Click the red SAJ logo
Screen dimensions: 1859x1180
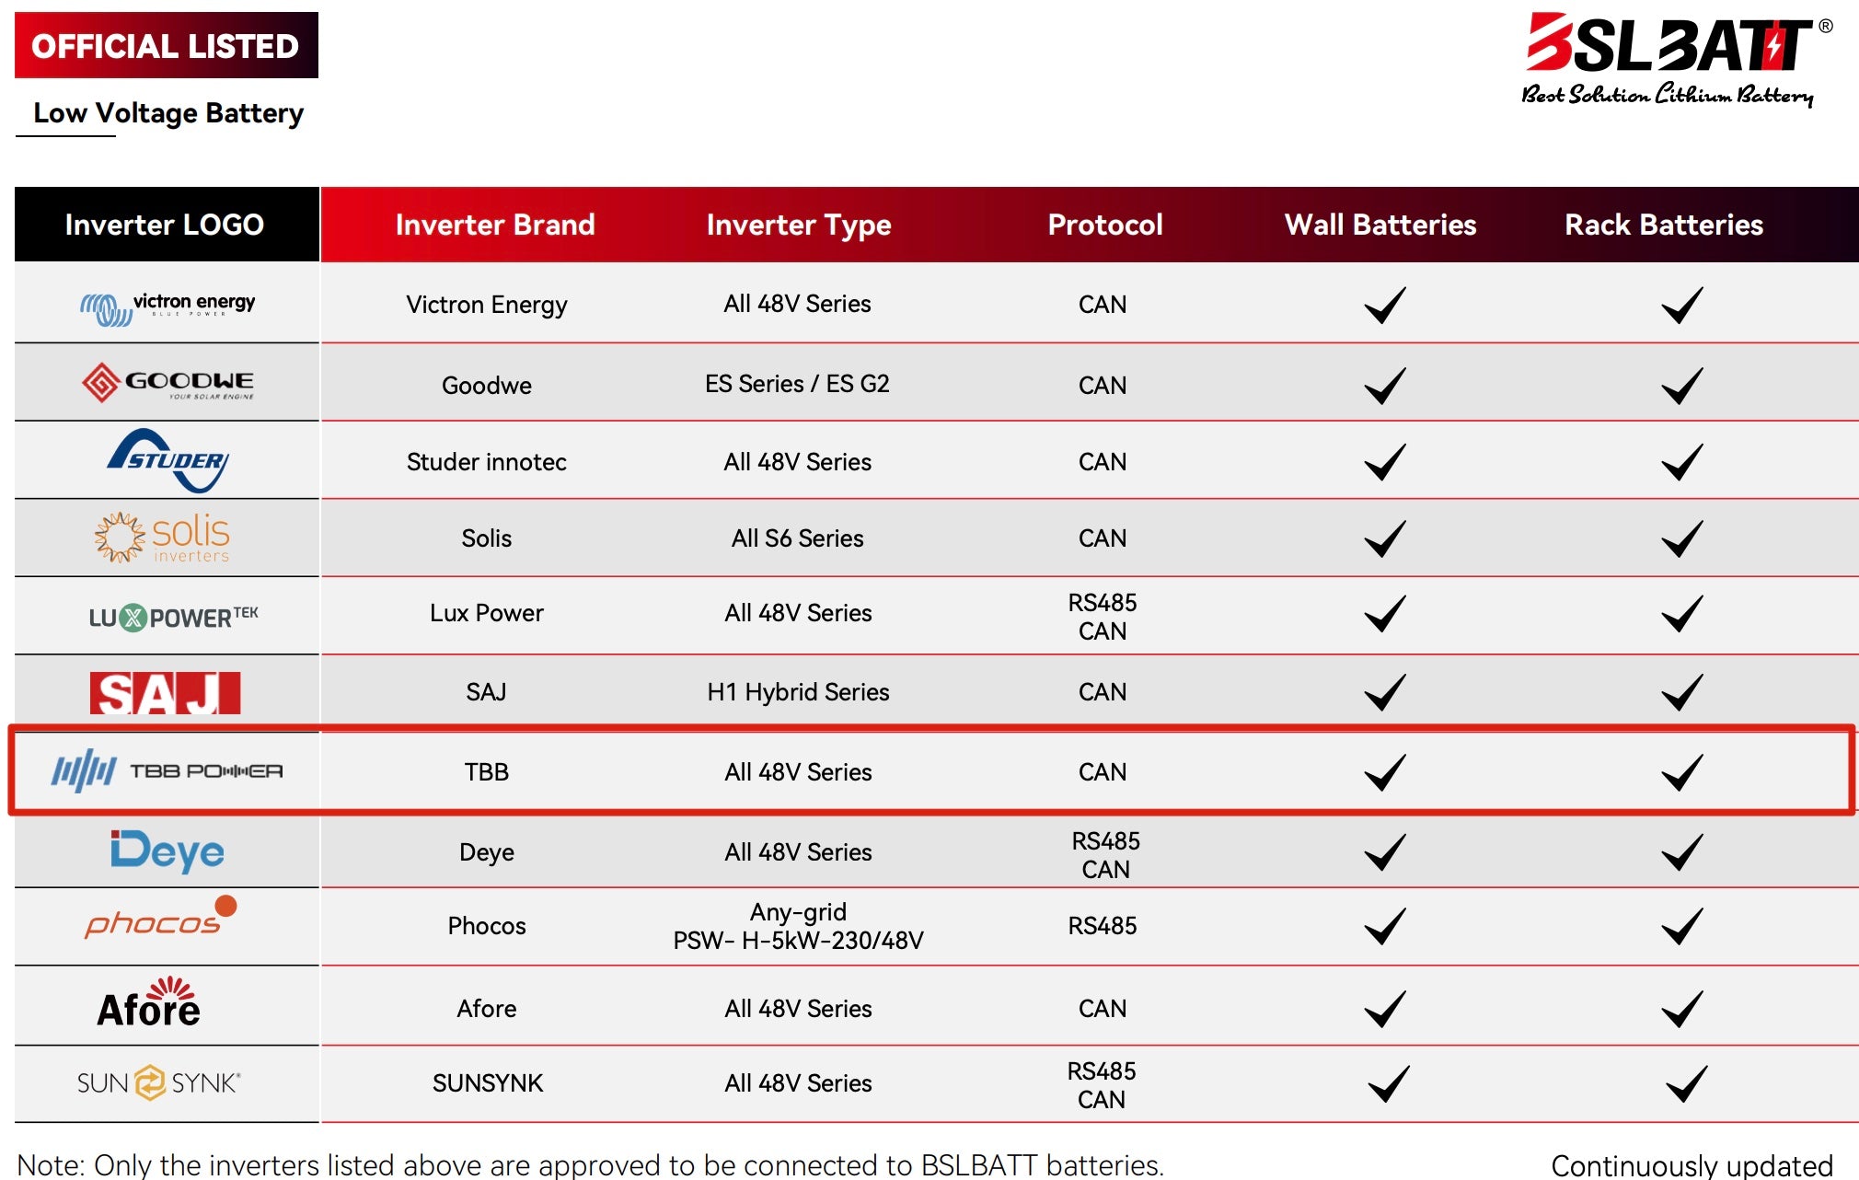pyautogui.click(x=165, y=693)
